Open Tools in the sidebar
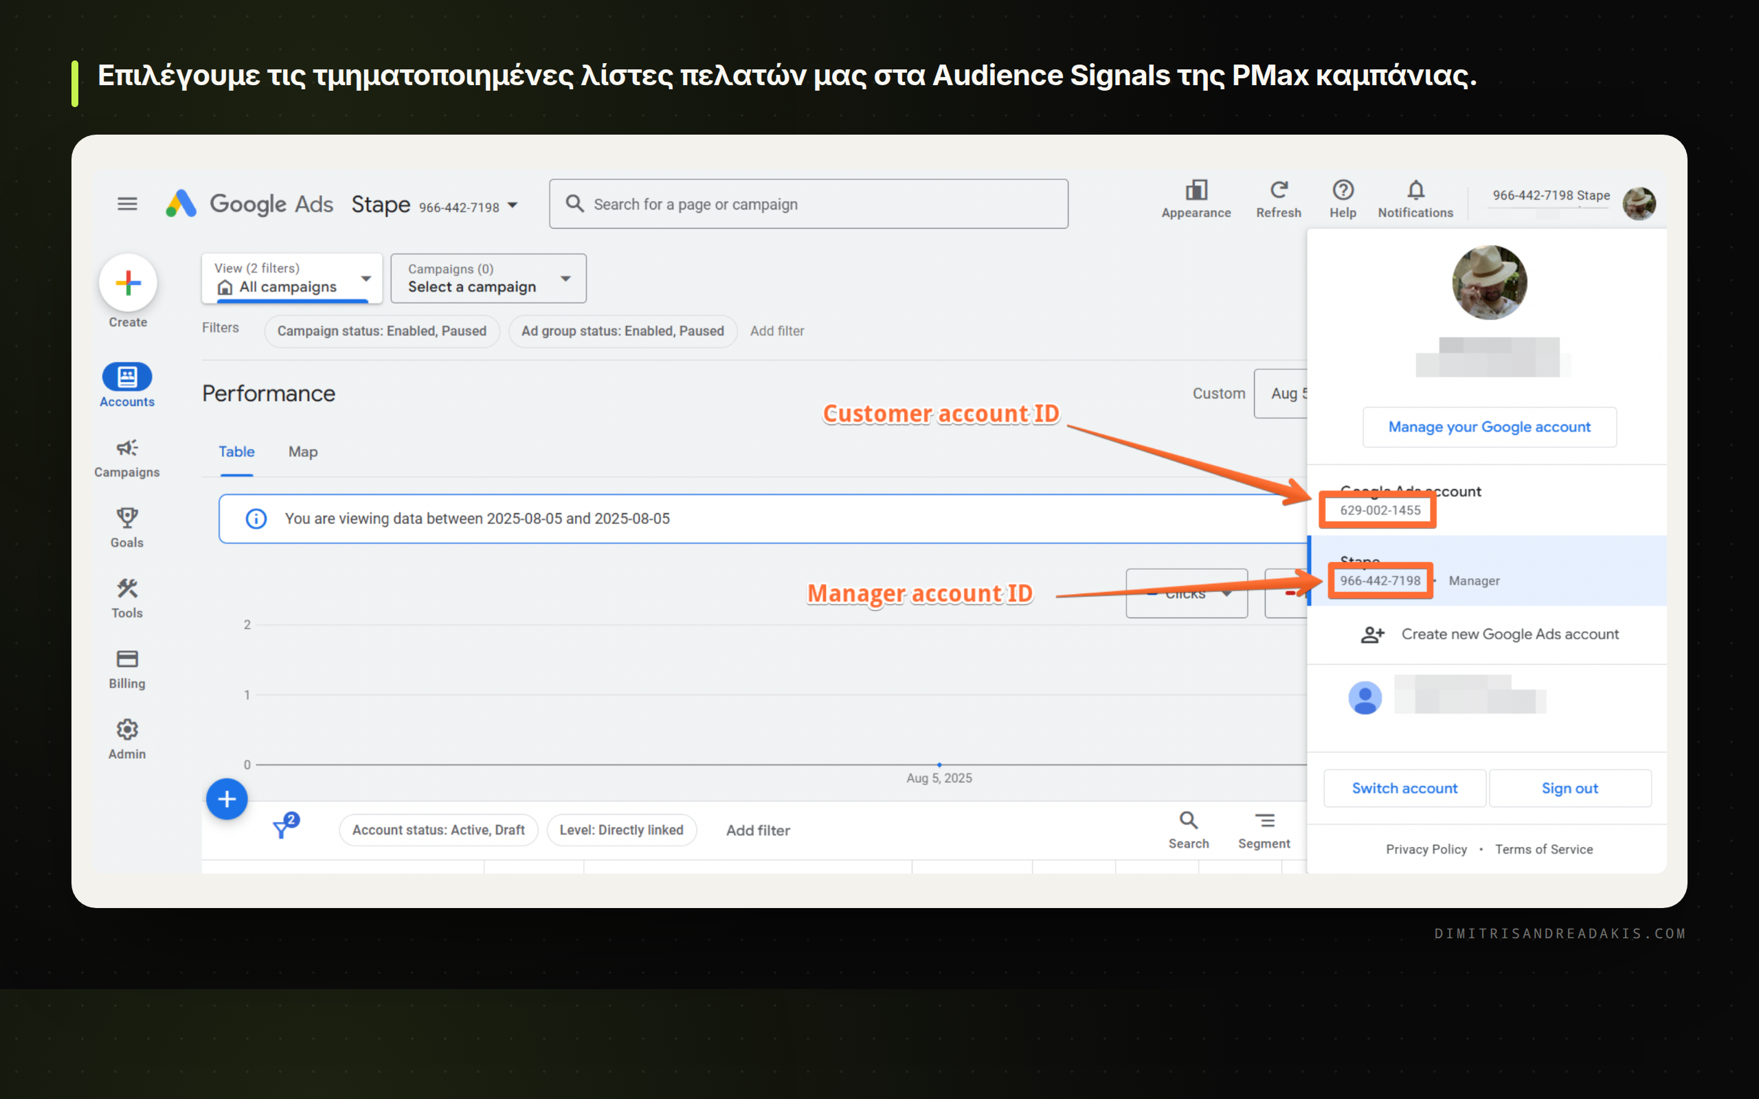The width and height of the screenshot is (1759, 1099). (127, 598)
